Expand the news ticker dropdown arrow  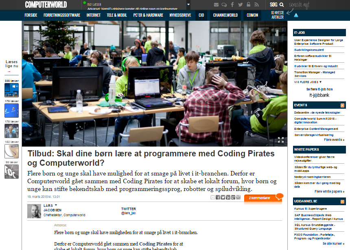pyautogui.click(x=188, y=4)
